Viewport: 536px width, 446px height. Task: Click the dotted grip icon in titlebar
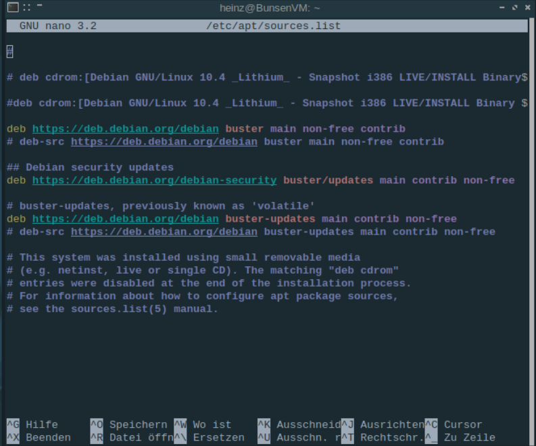26,7
